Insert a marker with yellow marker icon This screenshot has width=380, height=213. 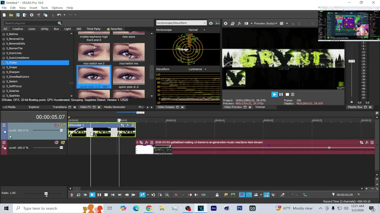pyautogui.click(x=226, y=195)
